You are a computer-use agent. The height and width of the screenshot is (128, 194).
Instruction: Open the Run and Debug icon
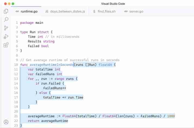(6, 36)
